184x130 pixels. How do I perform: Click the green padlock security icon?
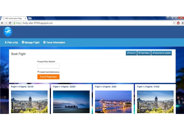tap(15, 23)
